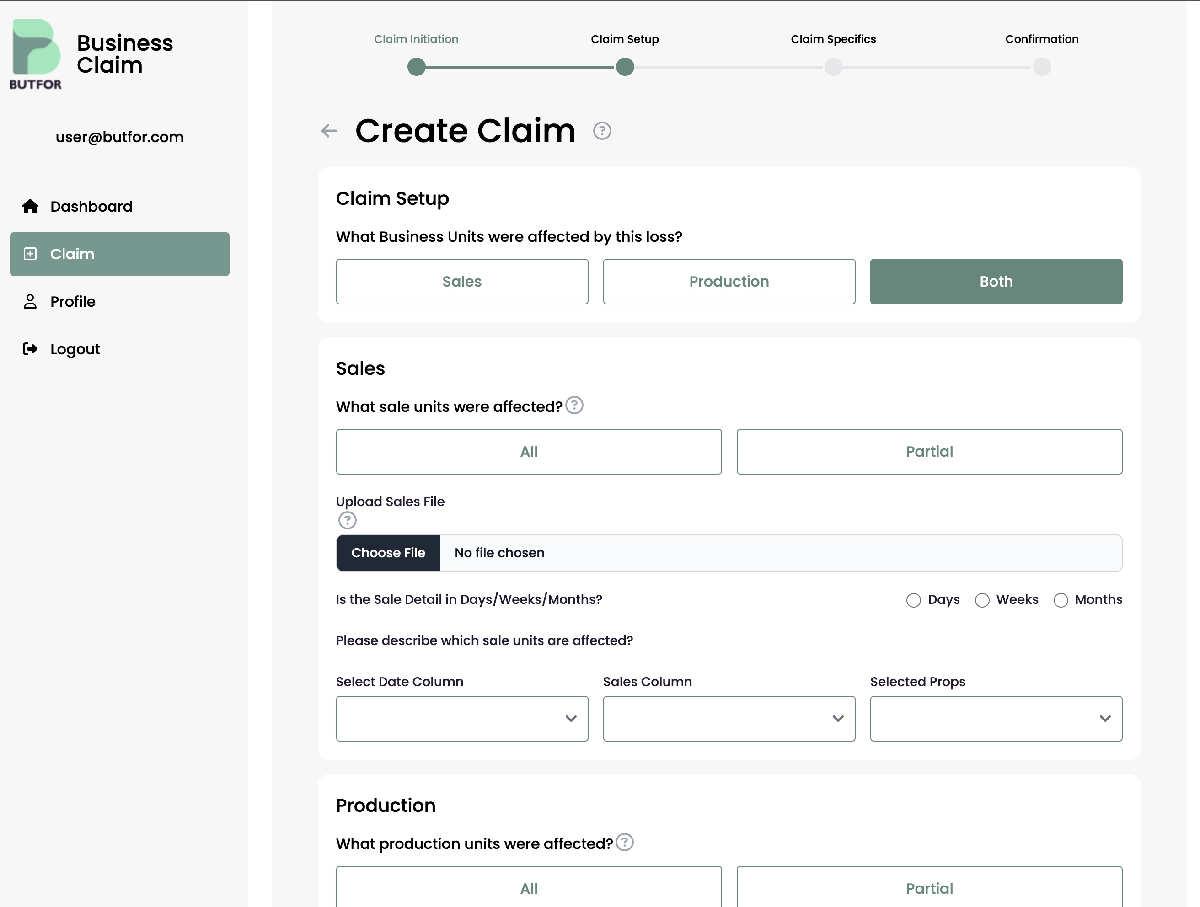Expand the Sales Column dropdown
Image resolution: width=1200 pixels, height=907 pixels.
tap(729, 718)
